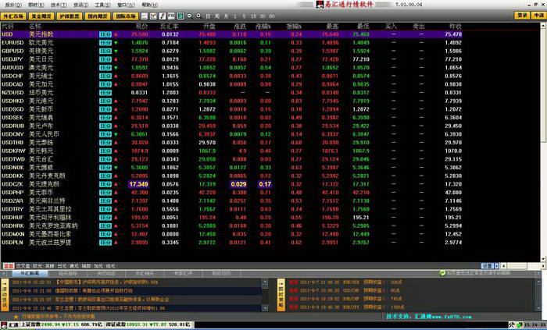Click the 黄金期货 market button
This screenshot has width=547, height=330.
[x=41, y=16]
